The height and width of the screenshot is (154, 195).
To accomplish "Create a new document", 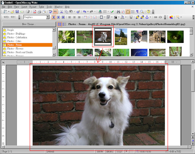I will 5,12.
